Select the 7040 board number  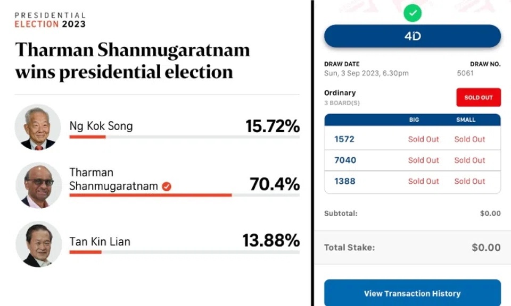345,160
